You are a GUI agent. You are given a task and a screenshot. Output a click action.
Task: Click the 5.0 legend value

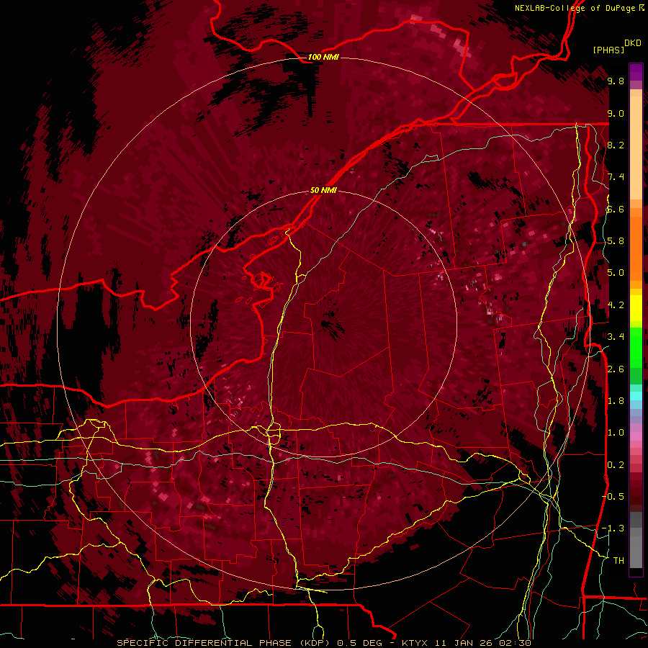click(616, 273)
